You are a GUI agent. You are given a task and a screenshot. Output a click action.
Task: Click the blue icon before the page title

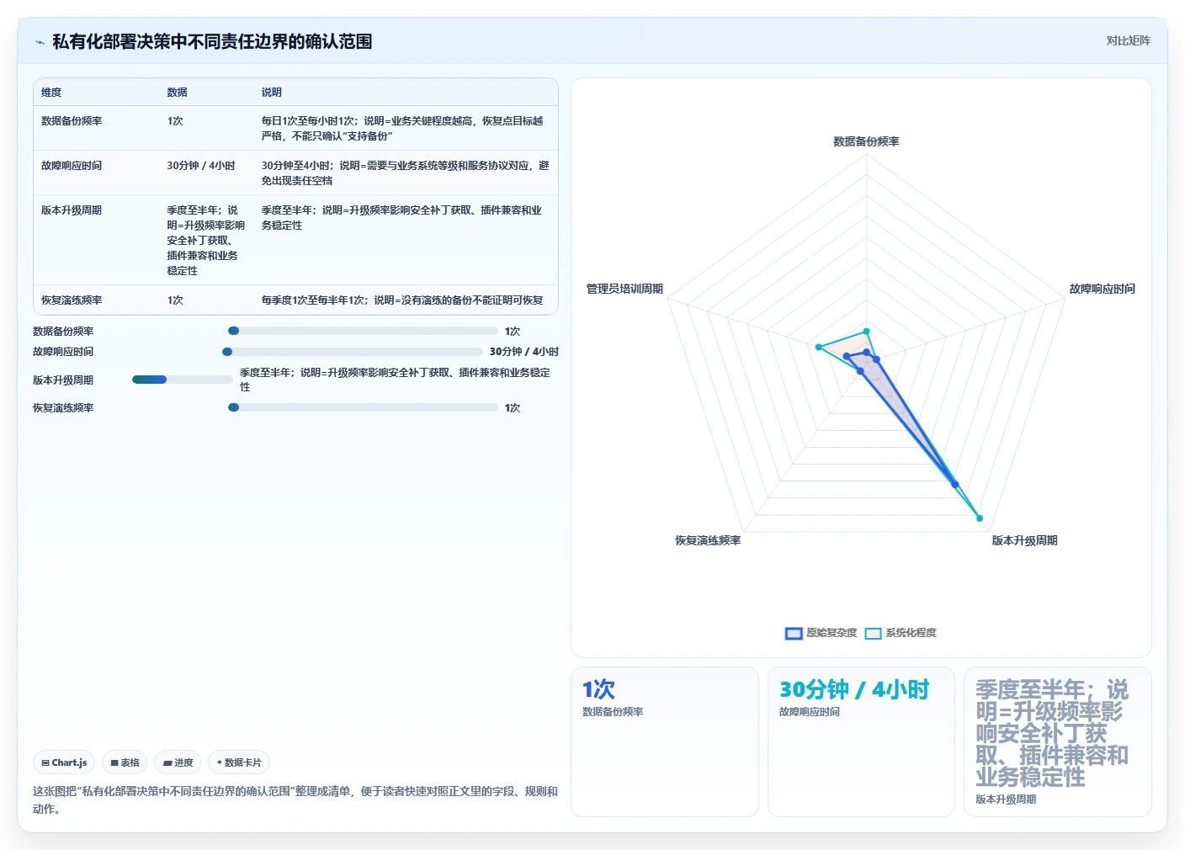click(x=40, y=42)
